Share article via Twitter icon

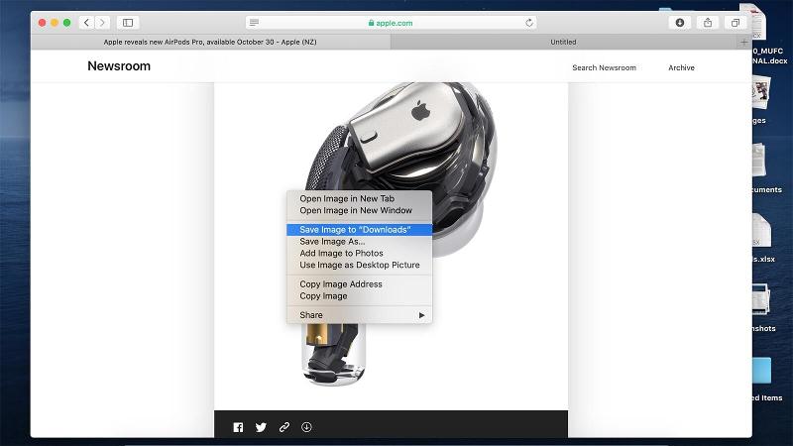coord(261,427)
